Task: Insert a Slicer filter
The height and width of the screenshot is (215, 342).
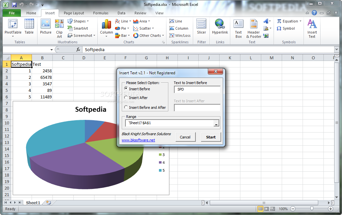Action: 201,27
